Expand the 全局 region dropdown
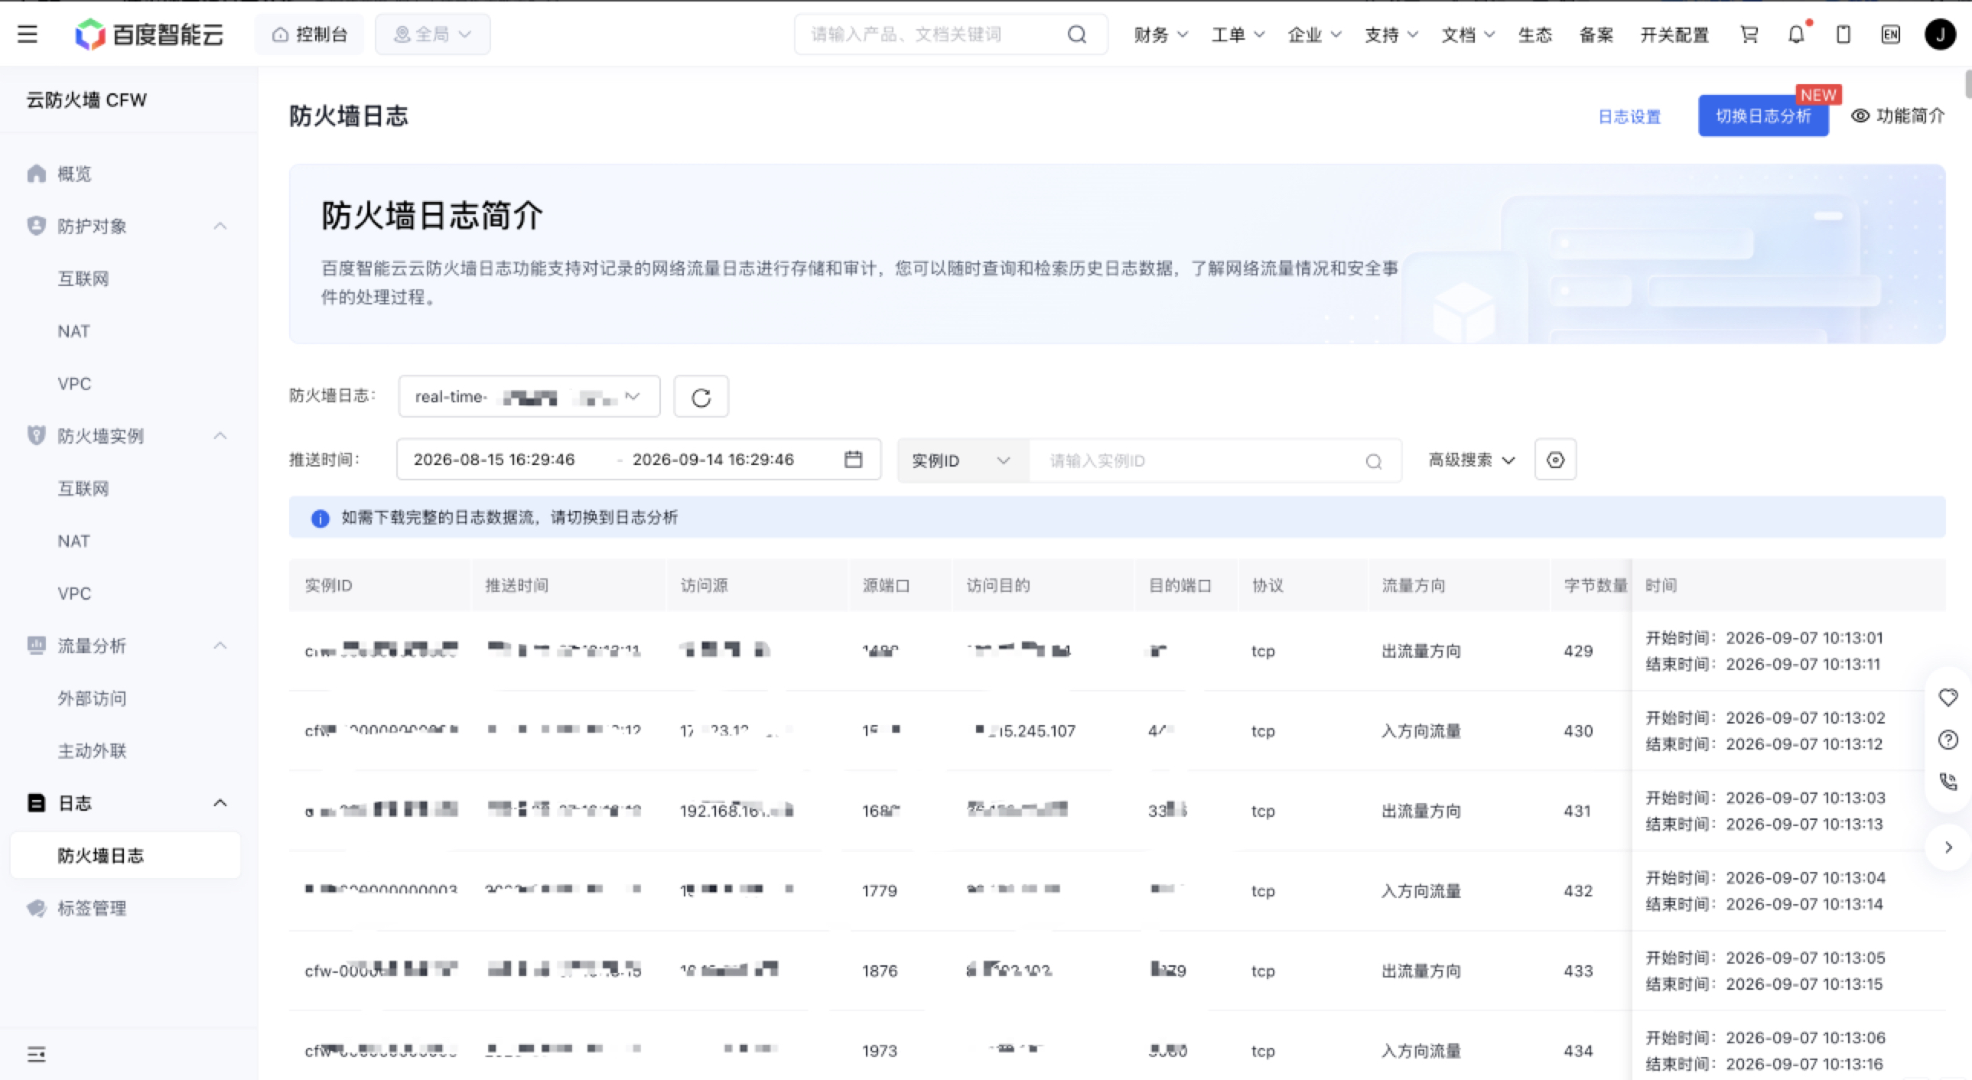The image size is (1972, 1080). (432, 34)
